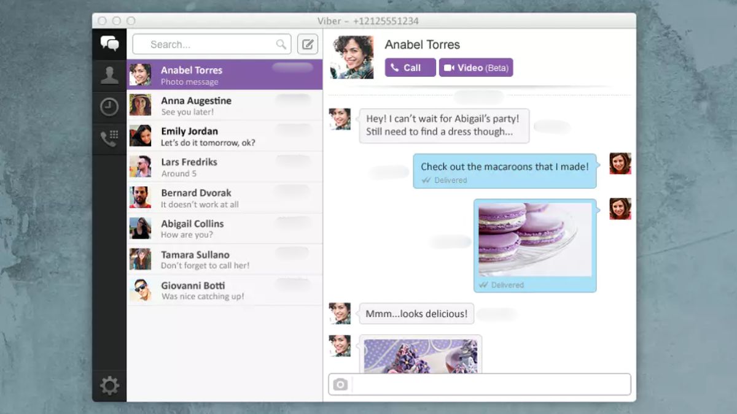Start Video (Beta) call
This screenshot has width=737, height=414.
[476, 67]
